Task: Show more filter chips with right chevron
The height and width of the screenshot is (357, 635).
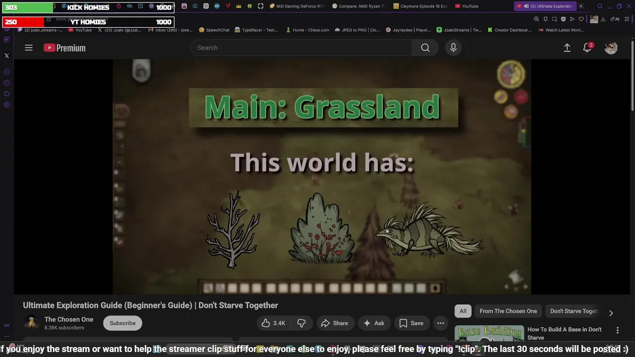Action: pyautogui.click(x=611, y=313)
